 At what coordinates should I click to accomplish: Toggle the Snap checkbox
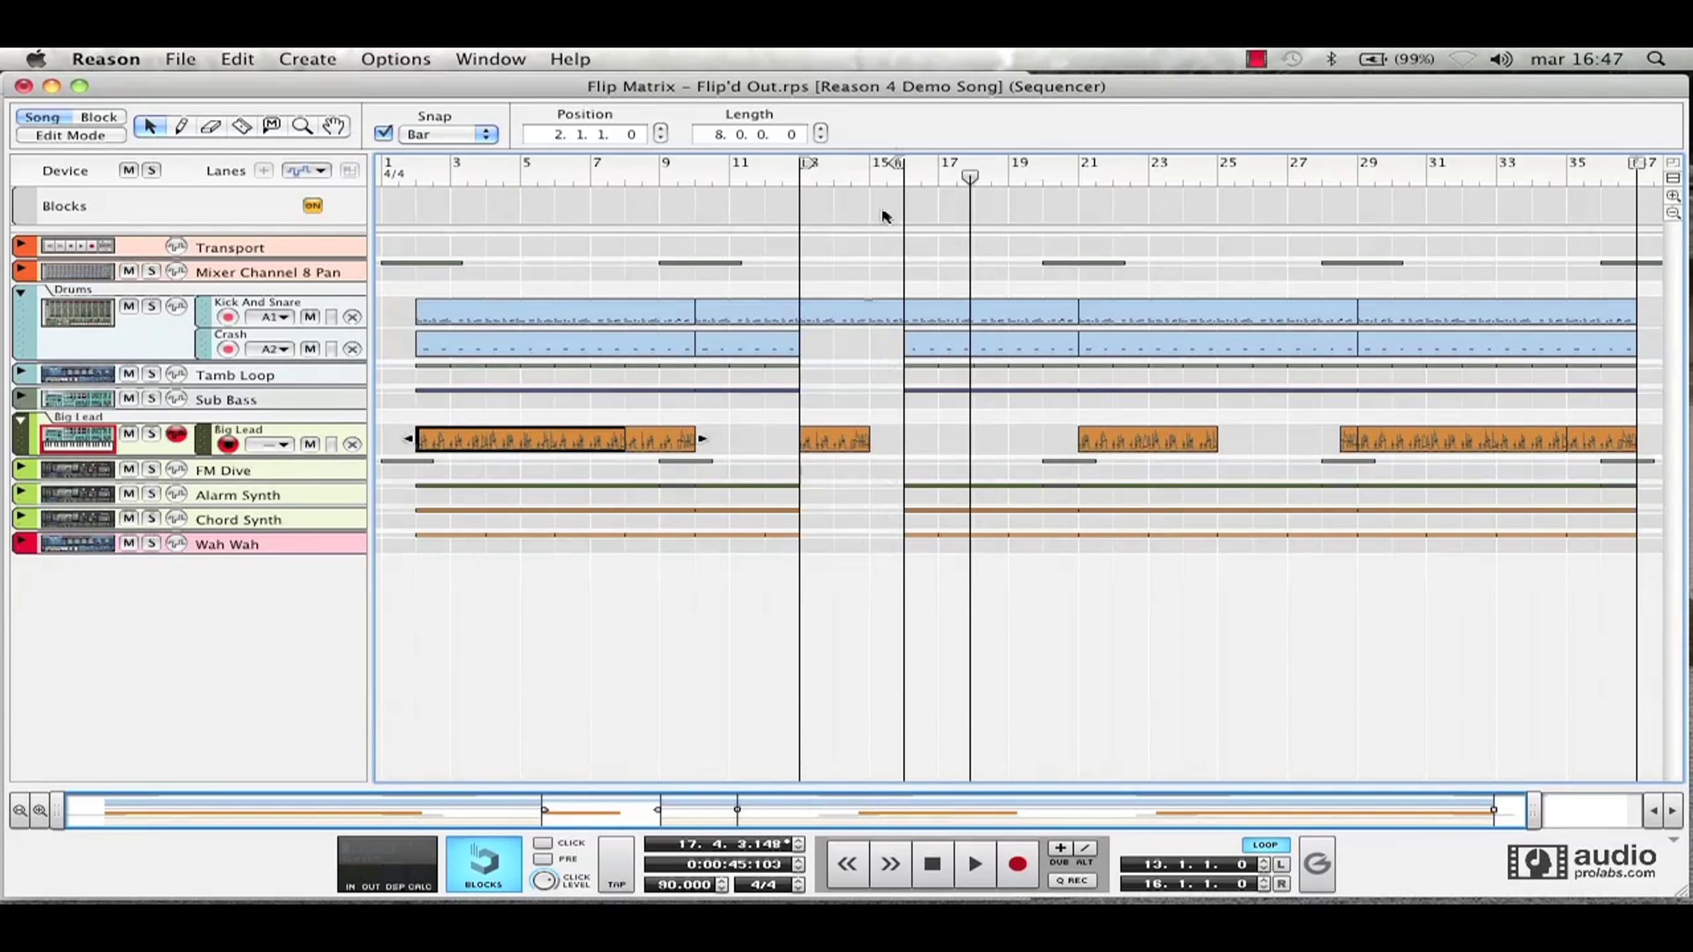pyautogui.click(x=384, y=133)
